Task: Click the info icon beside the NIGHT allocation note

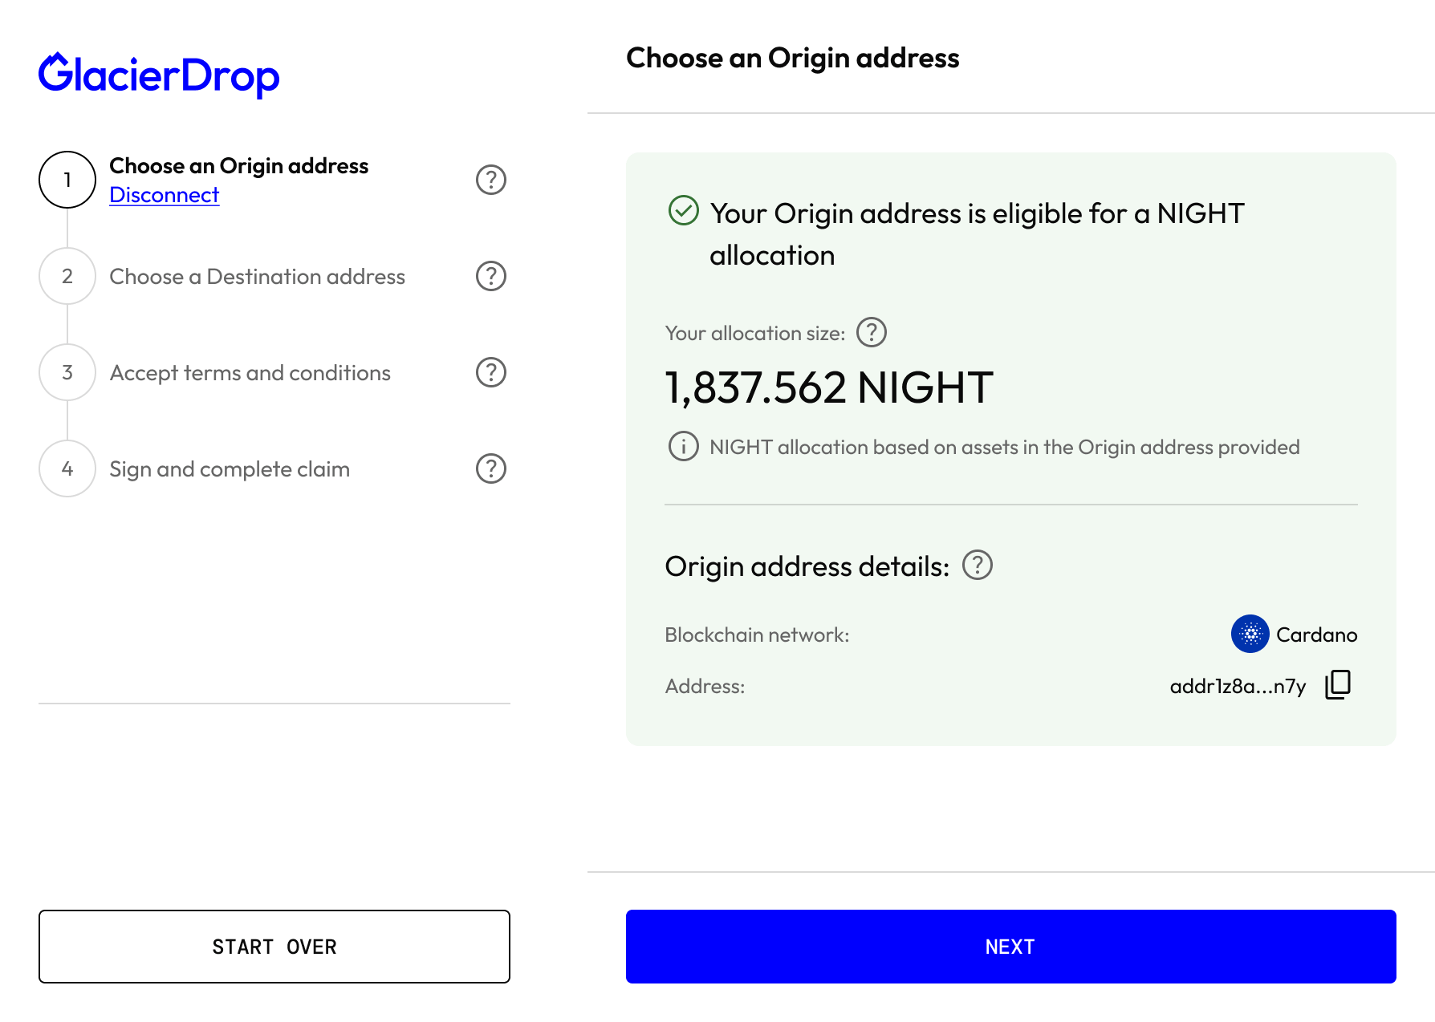Action: [682, 447]
